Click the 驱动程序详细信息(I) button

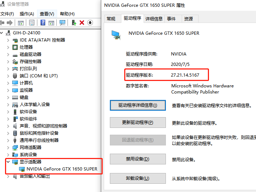[x=138, y=105]
